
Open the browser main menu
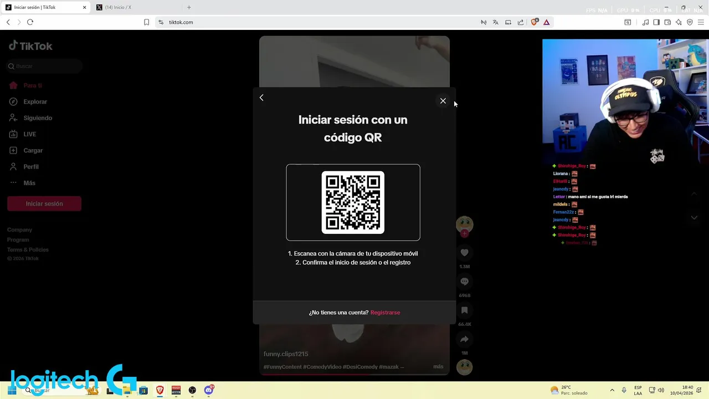coord(701,22)
